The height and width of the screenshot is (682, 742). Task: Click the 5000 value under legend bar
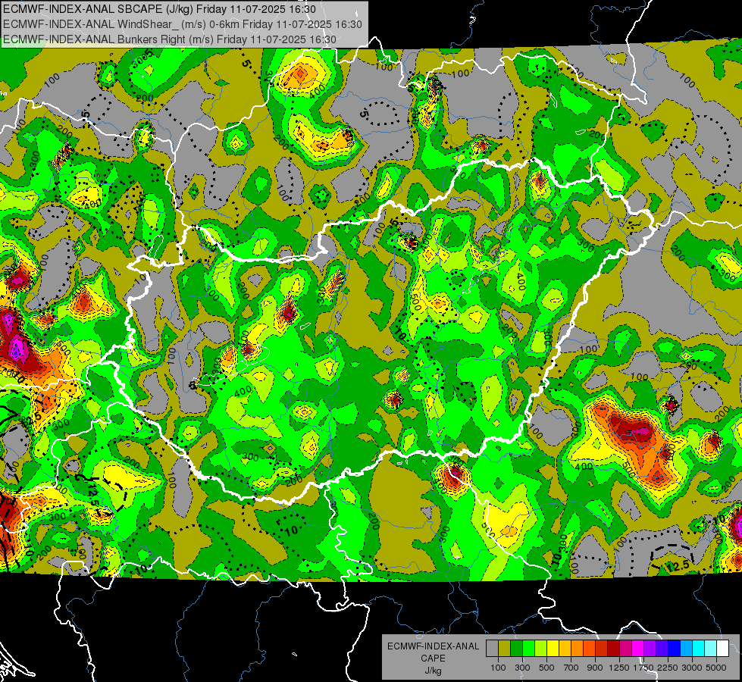pos(716,668)
